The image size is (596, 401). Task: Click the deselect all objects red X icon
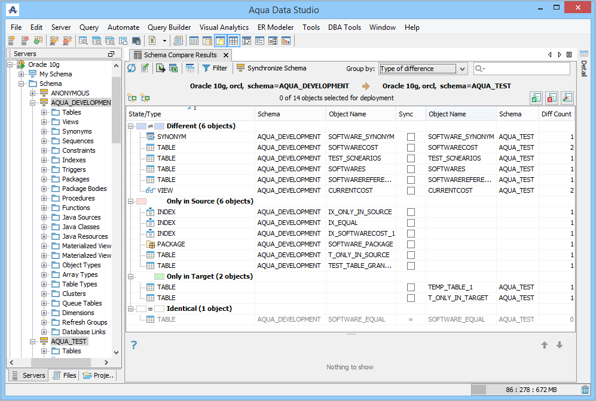click(x=552, y=98)
